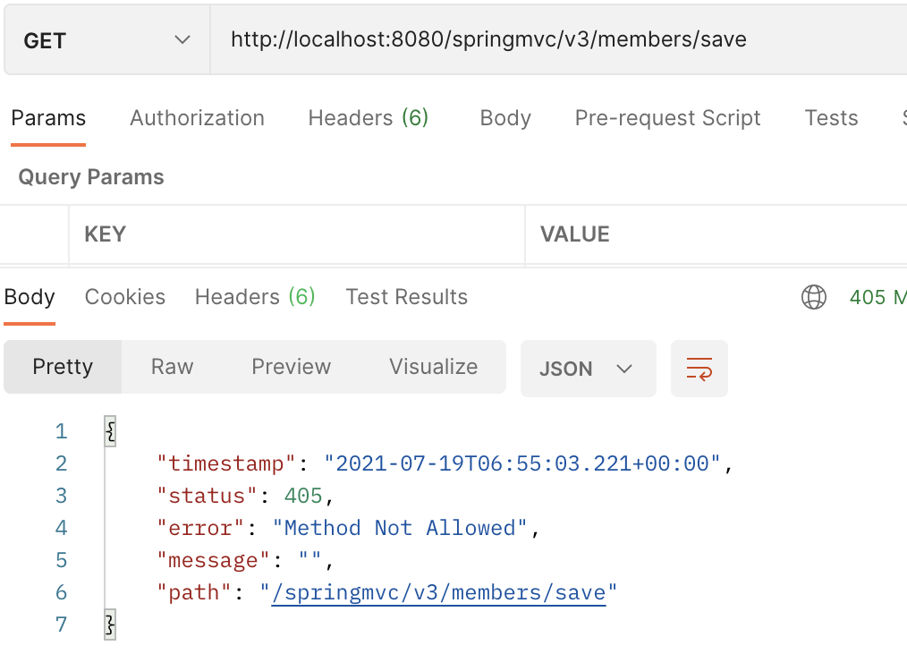Click the Query Params heading
Image resolution: width=907 pixels, height=671 pixels.
(x=91, y=177)
